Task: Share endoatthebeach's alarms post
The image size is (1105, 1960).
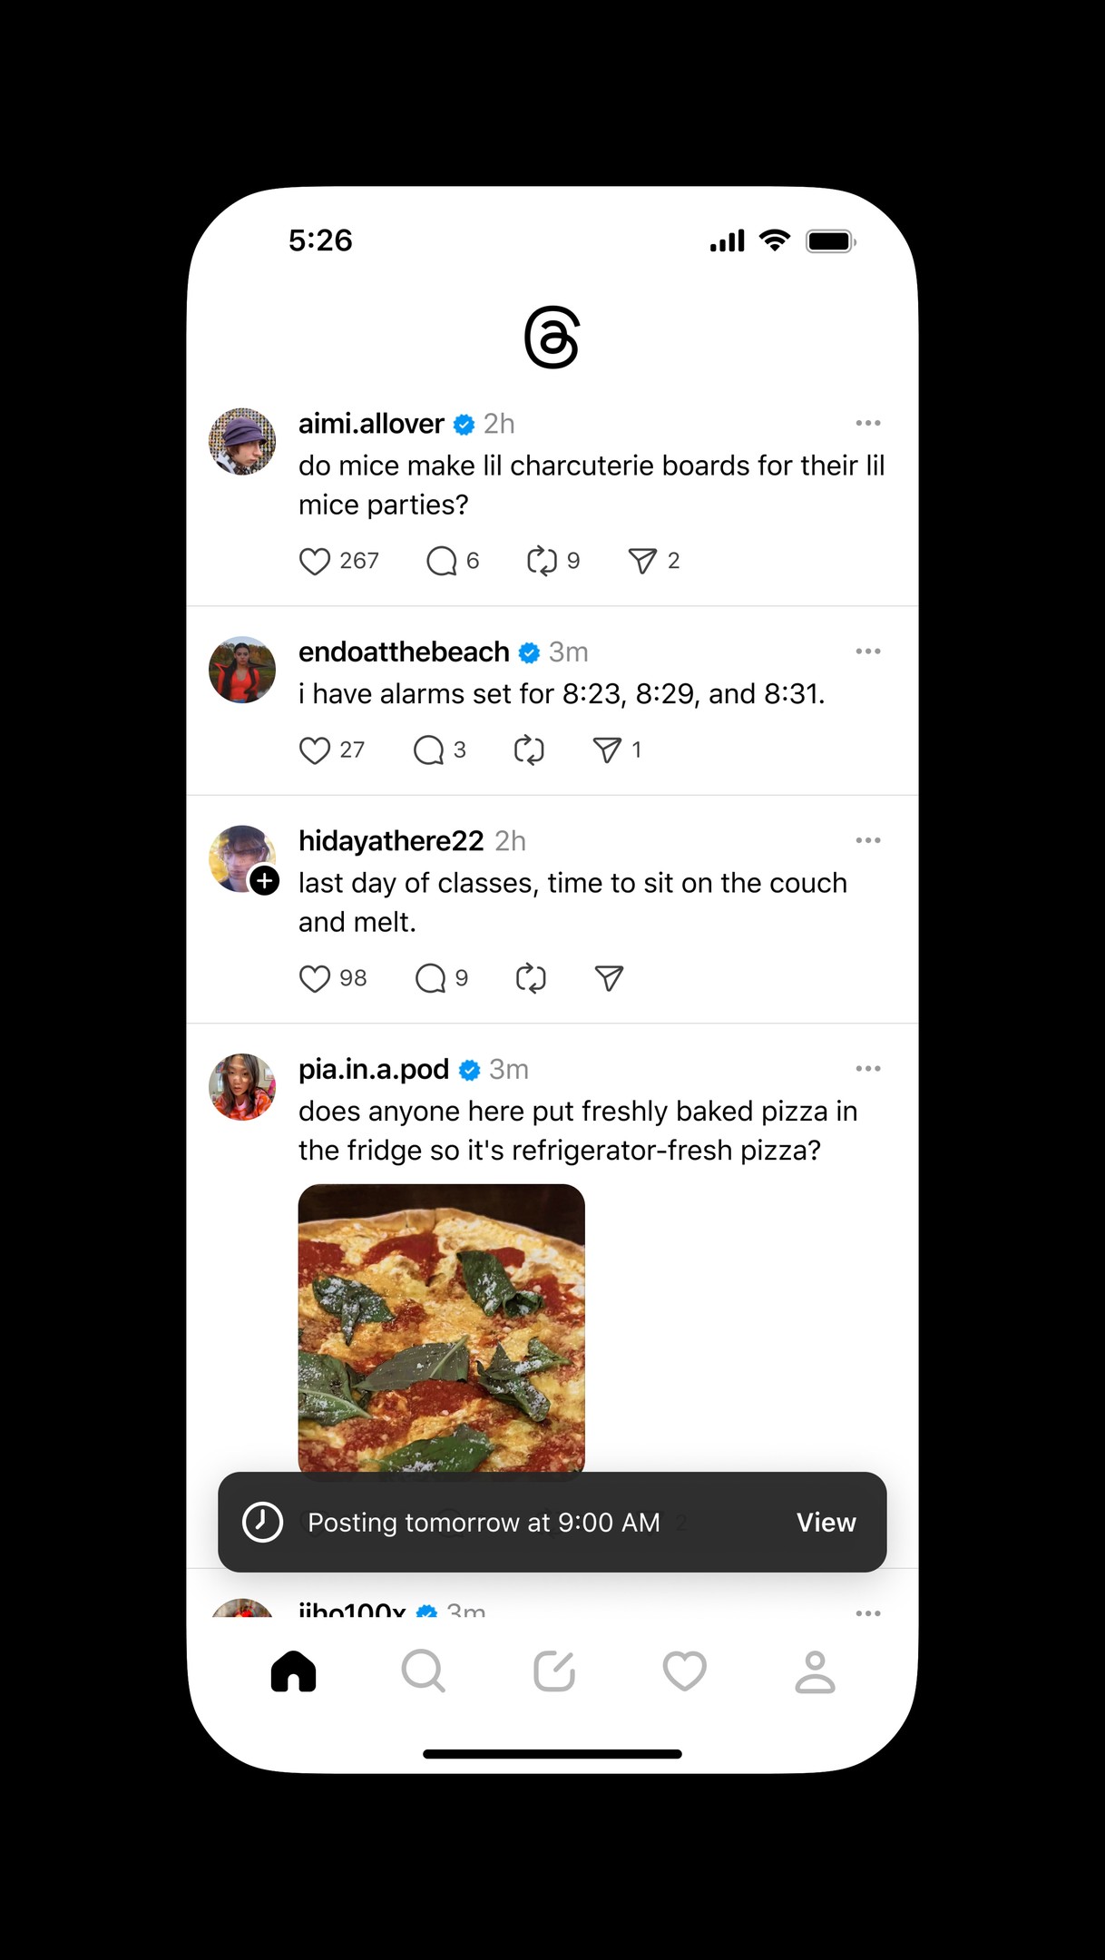Action: click(x=607, y=750)
